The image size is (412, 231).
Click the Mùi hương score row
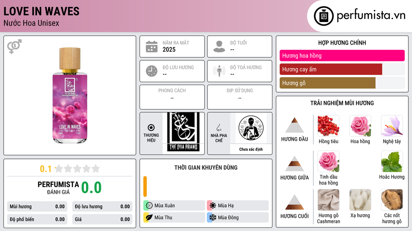click(37, 207)
